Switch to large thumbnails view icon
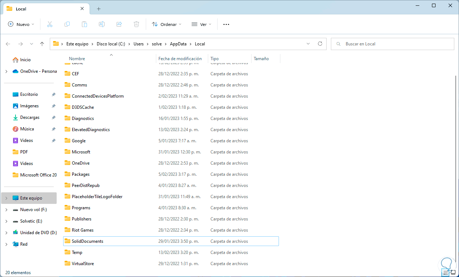The height and width of the screenshot is (277, 459). point(453,272)
